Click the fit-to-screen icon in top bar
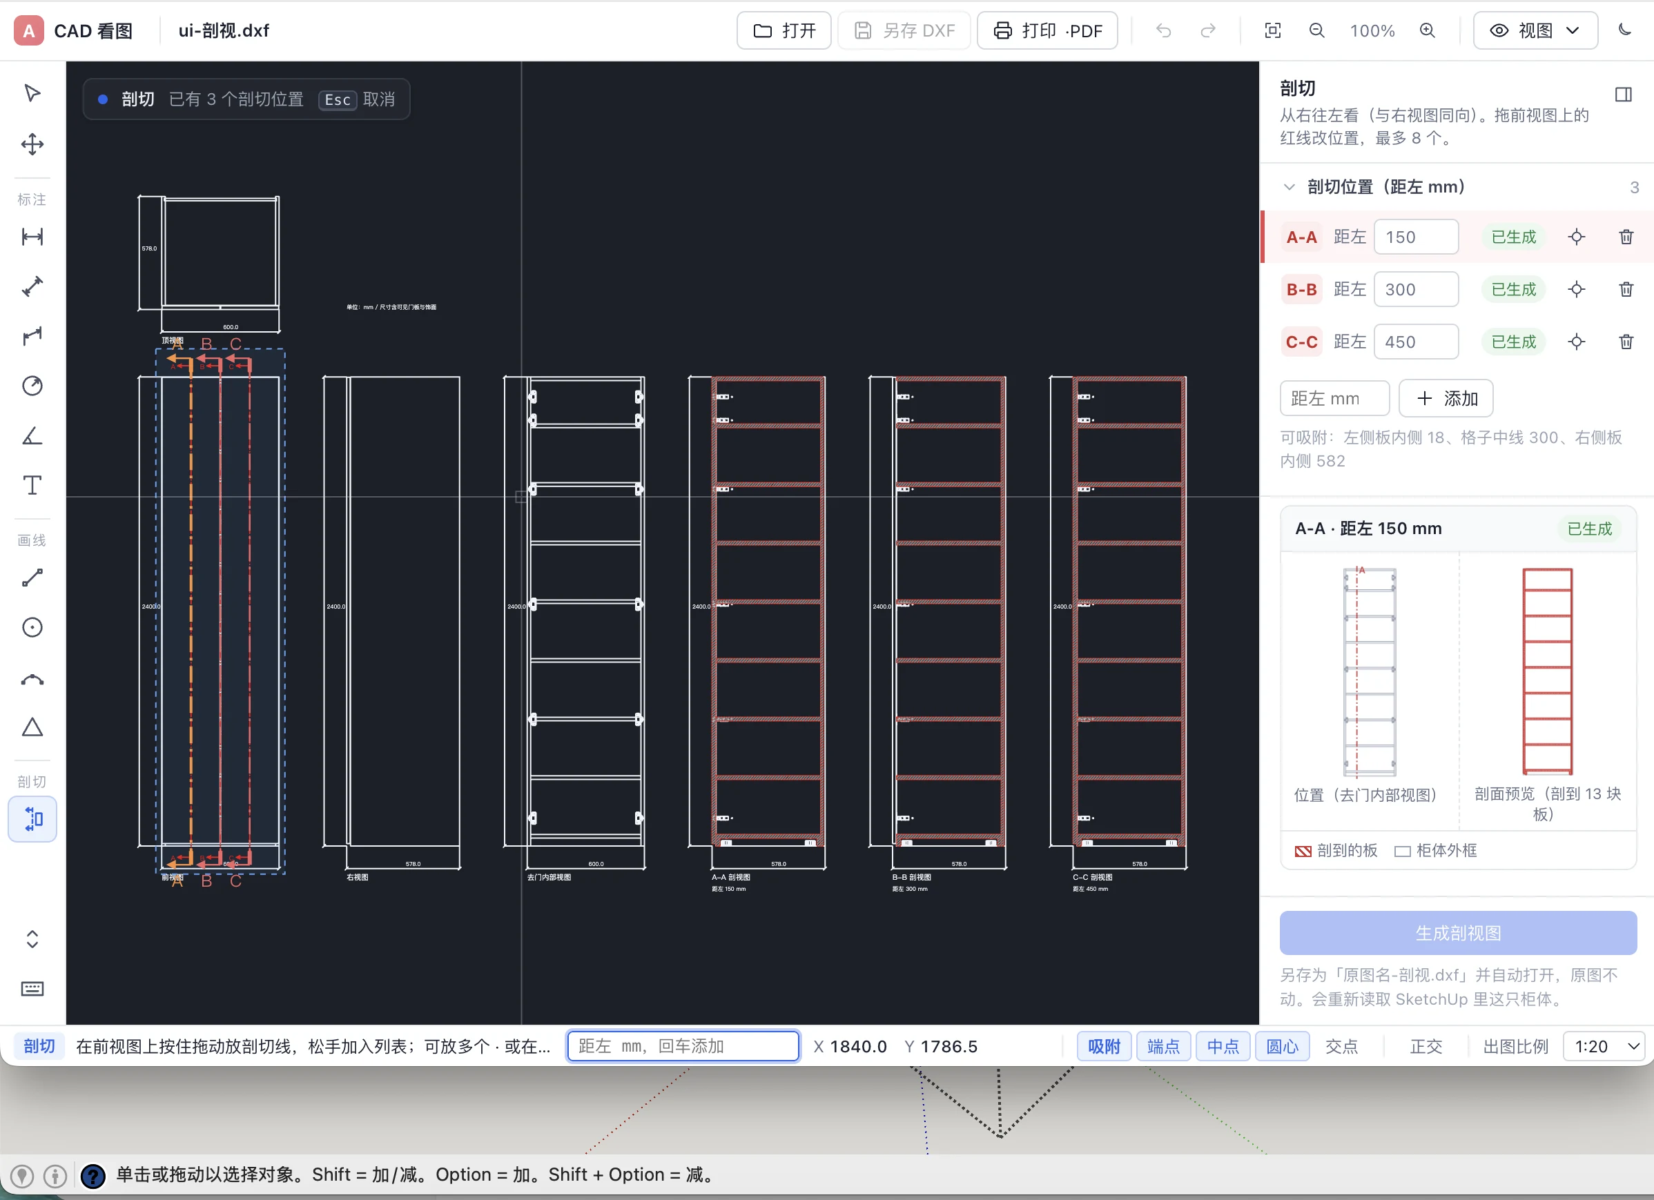 tap(1272, 30)
